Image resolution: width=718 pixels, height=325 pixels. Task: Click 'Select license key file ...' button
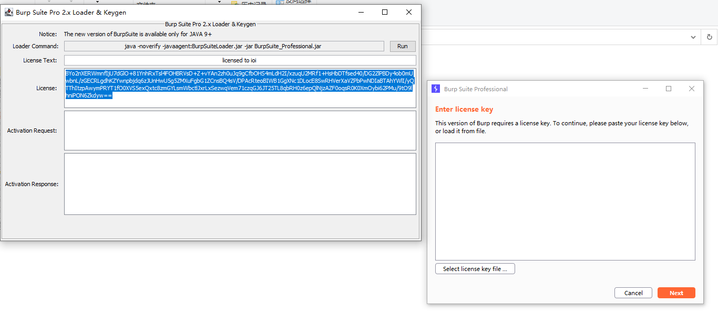475,269
